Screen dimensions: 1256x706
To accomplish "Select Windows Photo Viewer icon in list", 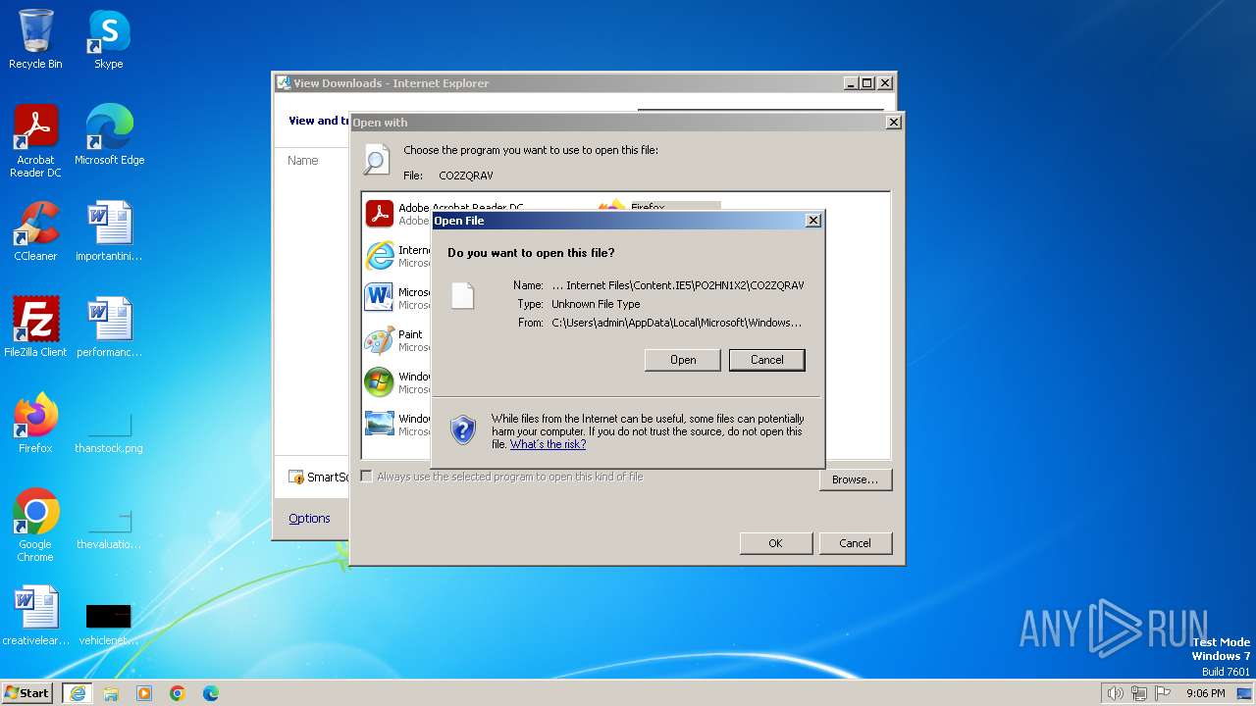I will click(380, 424).
